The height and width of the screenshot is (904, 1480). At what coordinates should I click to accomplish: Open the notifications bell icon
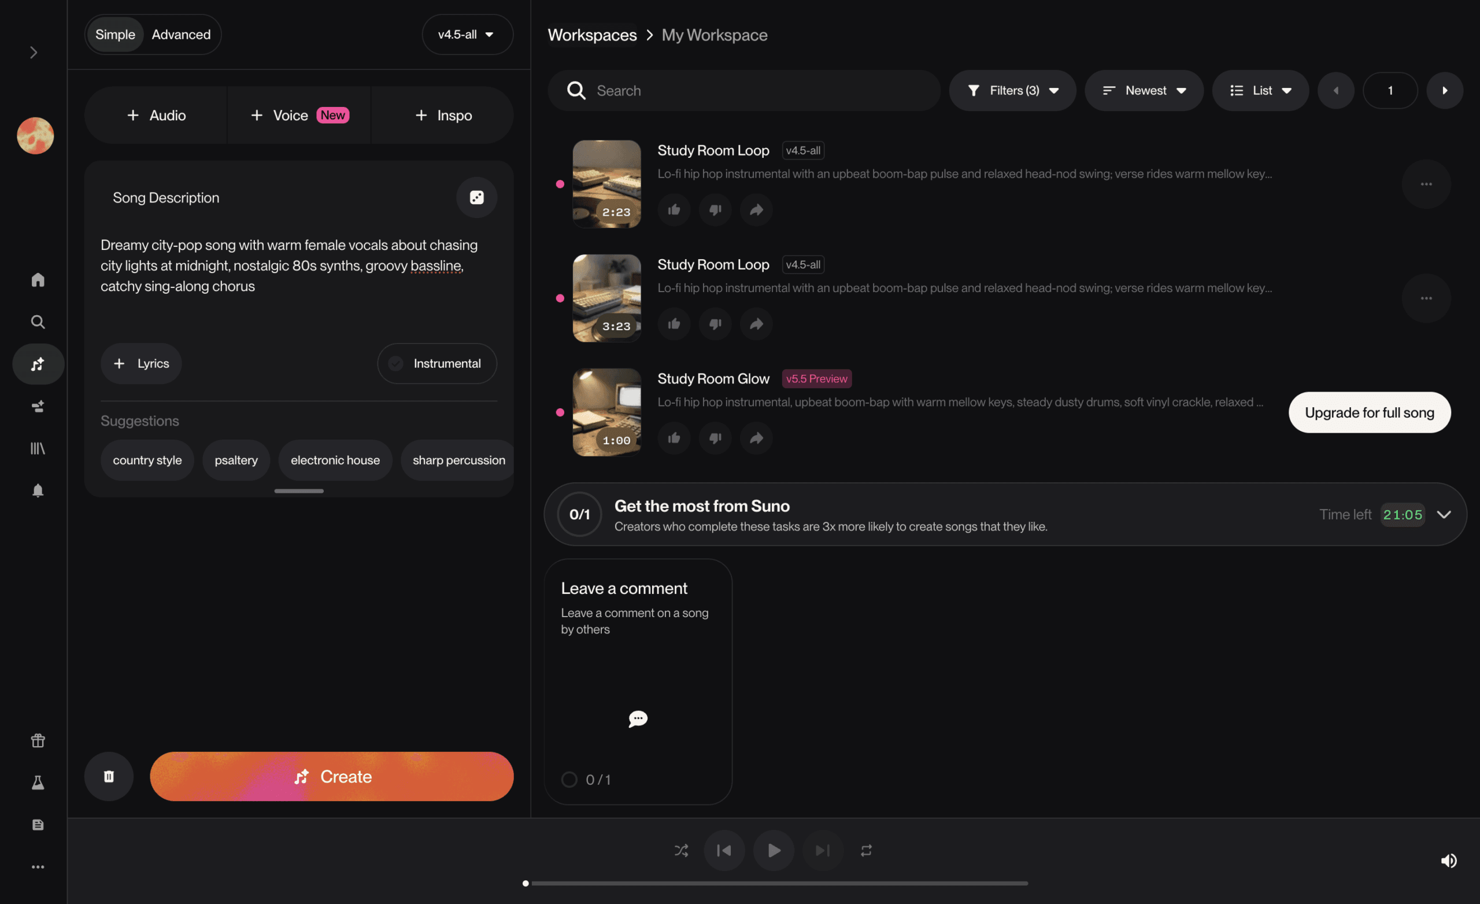click(x=38, y=490)
